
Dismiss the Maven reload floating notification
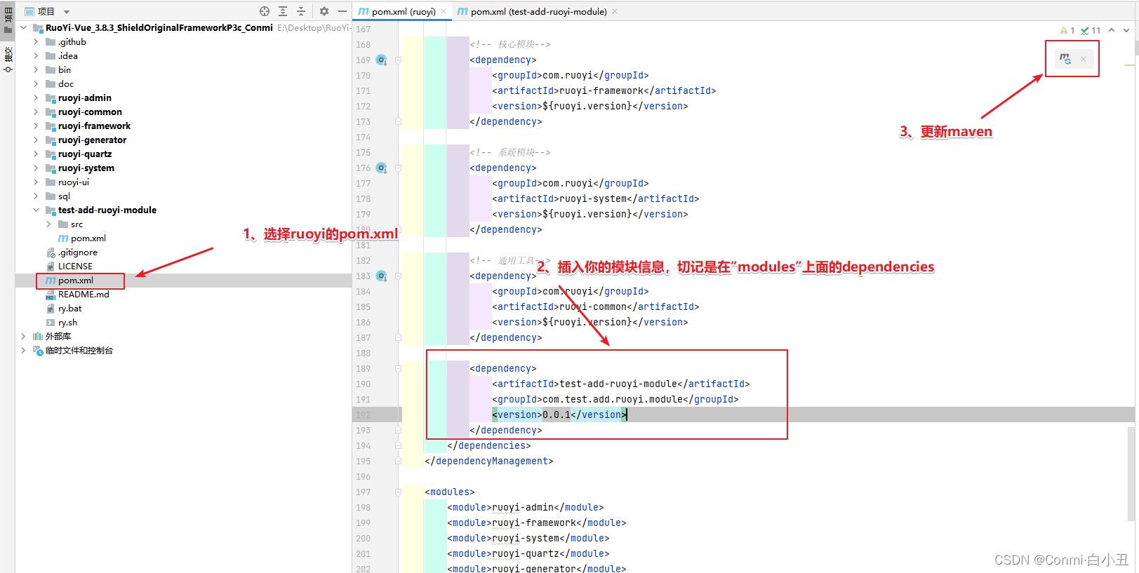point(1084,59)
